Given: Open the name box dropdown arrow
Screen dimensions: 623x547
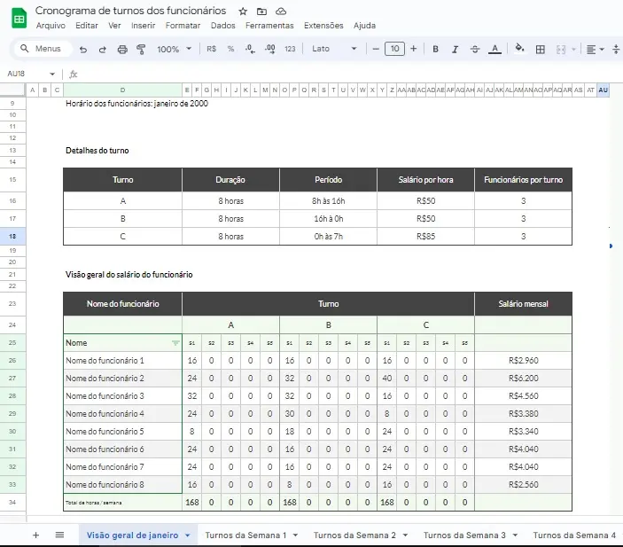Looking at the screenshot, I should pos(52,74).
